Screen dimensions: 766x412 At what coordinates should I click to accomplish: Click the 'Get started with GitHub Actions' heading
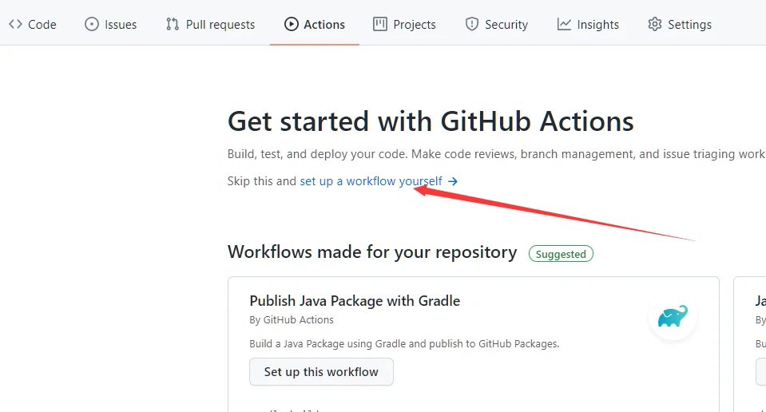(431, 121)
